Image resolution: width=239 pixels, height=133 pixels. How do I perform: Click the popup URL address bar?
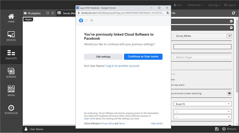tap(122, 13)
